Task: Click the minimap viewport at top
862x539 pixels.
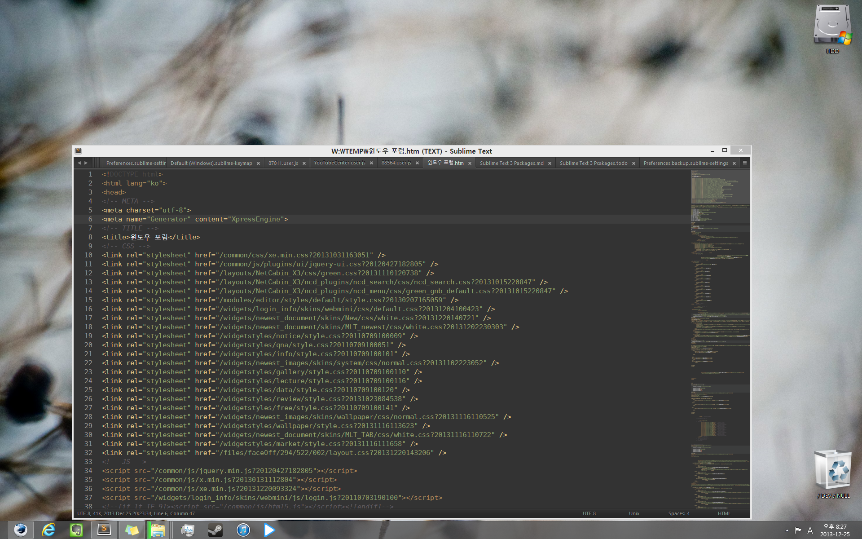Action: [720, 186]
